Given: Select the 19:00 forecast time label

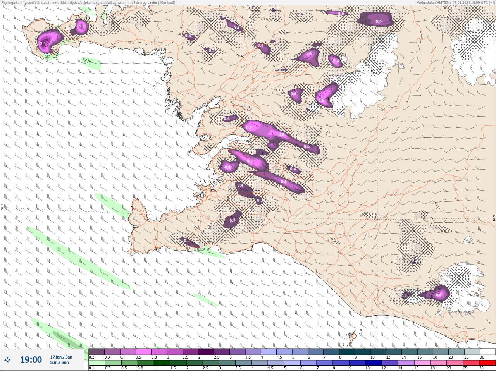Looking at the screenshot, I should pos(31,360).
